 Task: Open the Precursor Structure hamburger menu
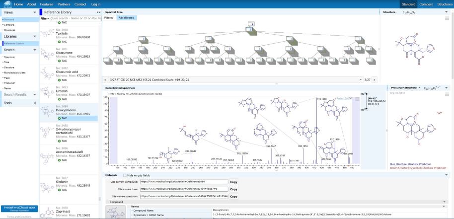[447, 94]
